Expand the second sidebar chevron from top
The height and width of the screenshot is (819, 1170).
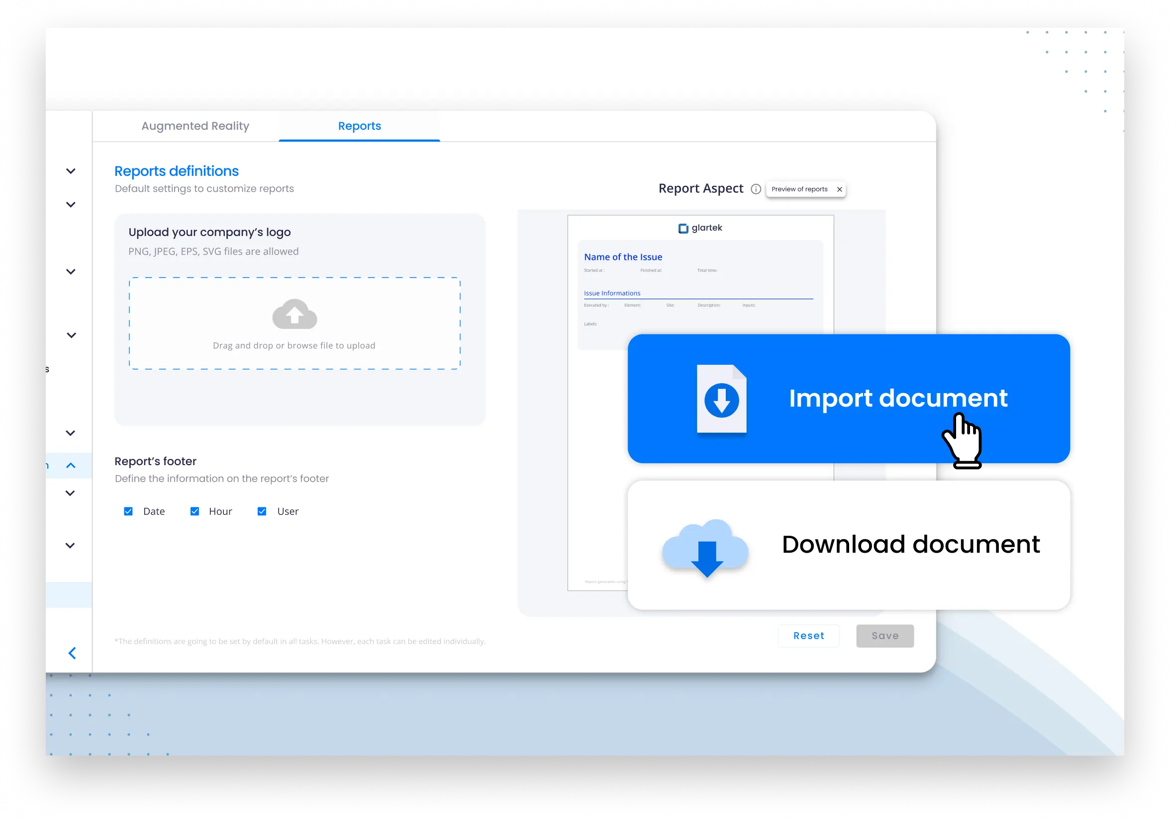pos(71,205)
